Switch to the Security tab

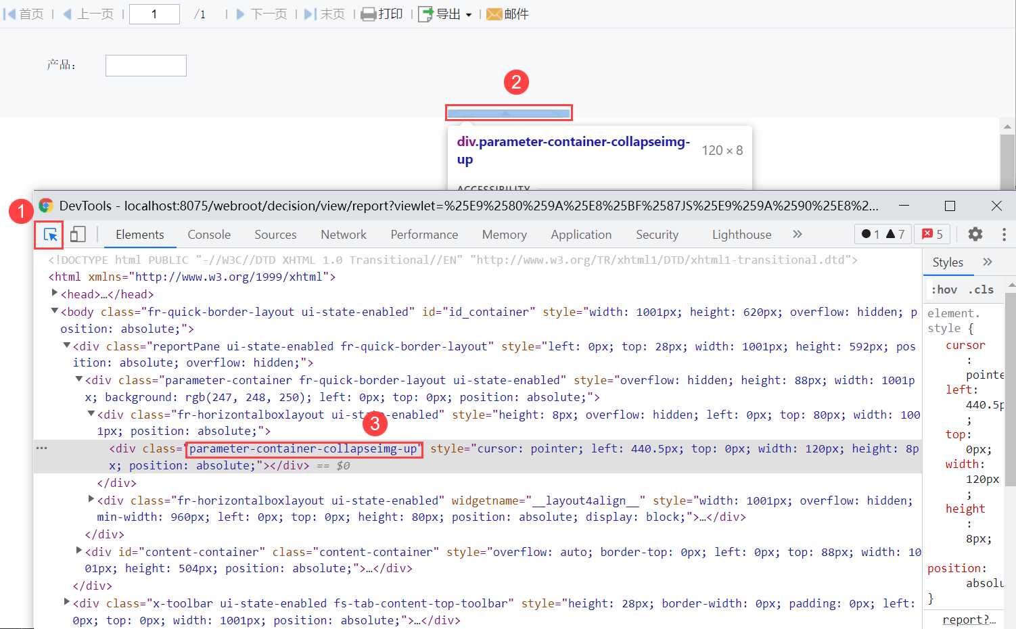[x=657, y=235]
